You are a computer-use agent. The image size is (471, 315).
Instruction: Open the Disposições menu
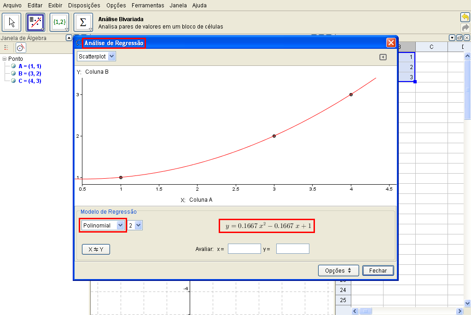pos(84,6)
